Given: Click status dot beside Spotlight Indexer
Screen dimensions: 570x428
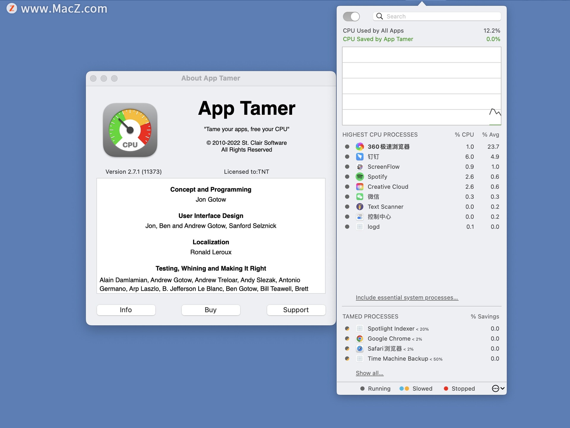Looking at the screenshot, I should click(x=347, y=329).
